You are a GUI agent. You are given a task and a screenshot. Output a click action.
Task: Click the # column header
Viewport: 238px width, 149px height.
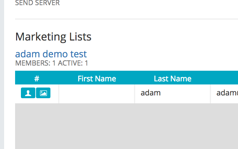(x=37, y=79)
